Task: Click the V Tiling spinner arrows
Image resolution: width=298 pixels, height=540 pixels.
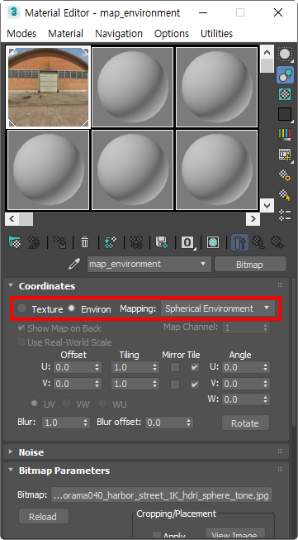Action: coord(155,384)
